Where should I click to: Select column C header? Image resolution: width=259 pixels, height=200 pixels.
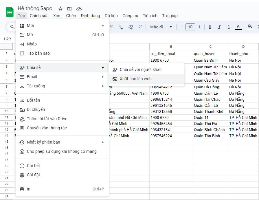210,47
